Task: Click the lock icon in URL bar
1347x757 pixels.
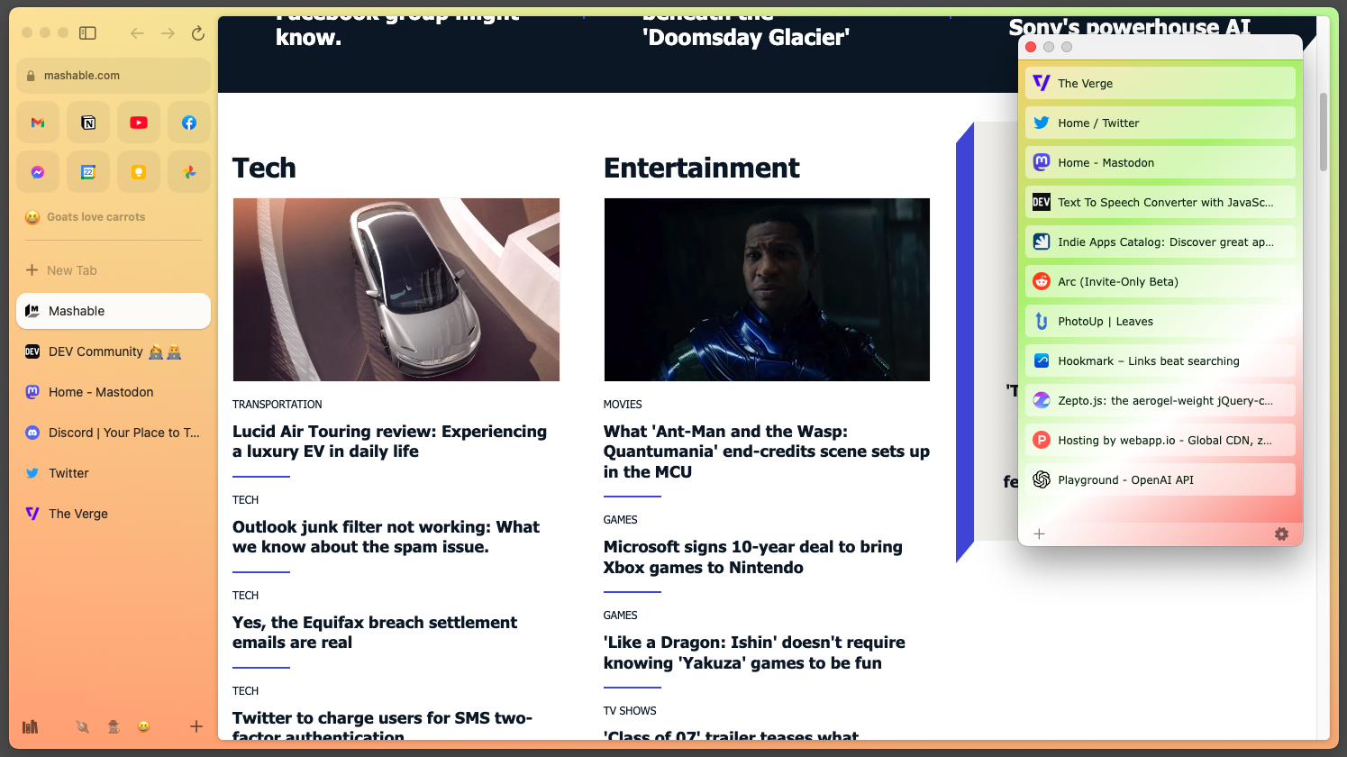Action: [x=32, y=76]
